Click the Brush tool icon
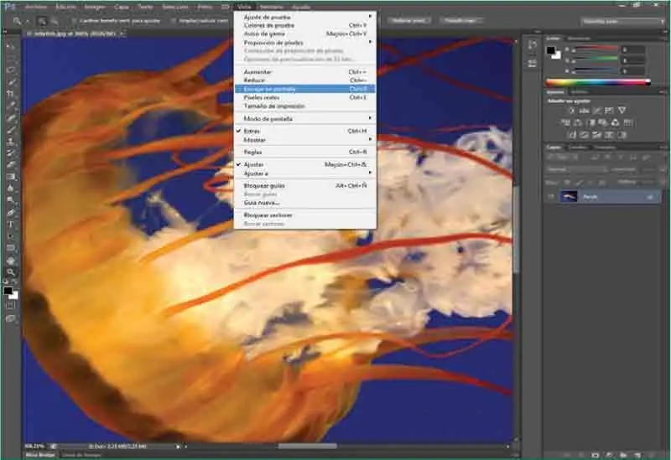 [11, 130]
